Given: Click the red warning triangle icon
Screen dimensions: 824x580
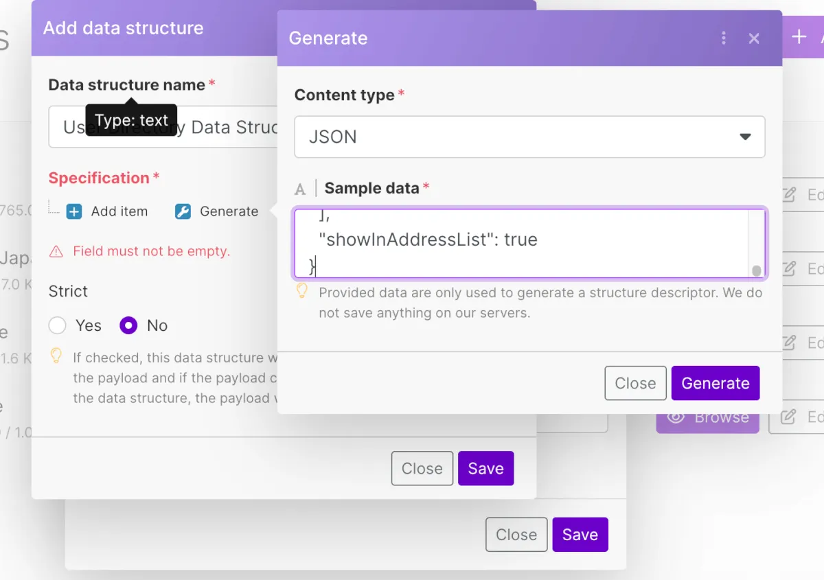Looking at the screenshot, I should (x=56, y=252).
